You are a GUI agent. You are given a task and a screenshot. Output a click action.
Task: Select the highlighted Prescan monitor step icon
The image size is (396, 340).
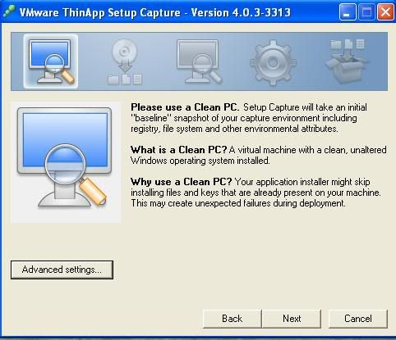tap(51, 61)
